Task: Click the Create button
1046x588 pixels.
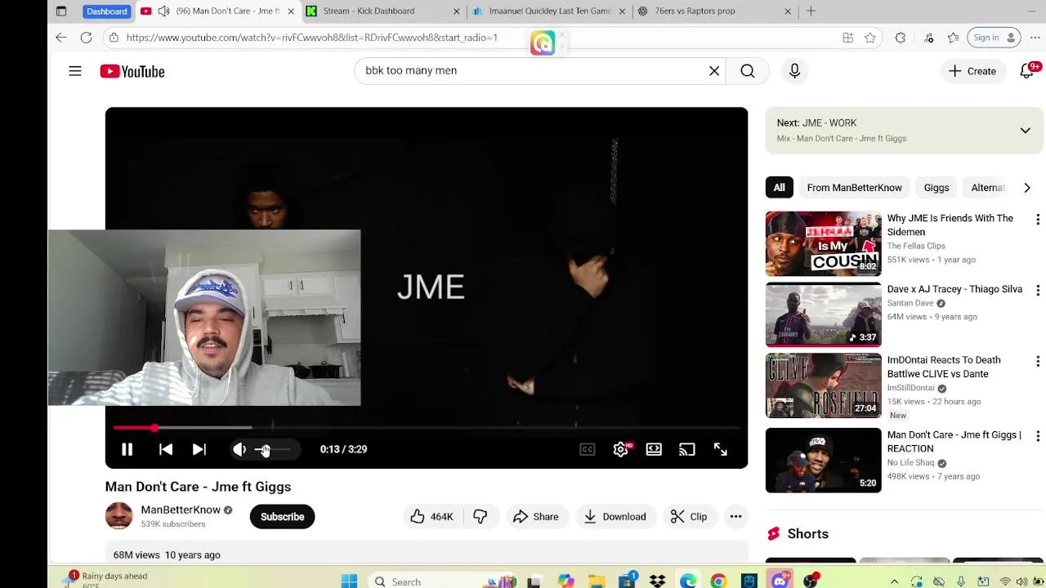Action: tap(972, 71)
